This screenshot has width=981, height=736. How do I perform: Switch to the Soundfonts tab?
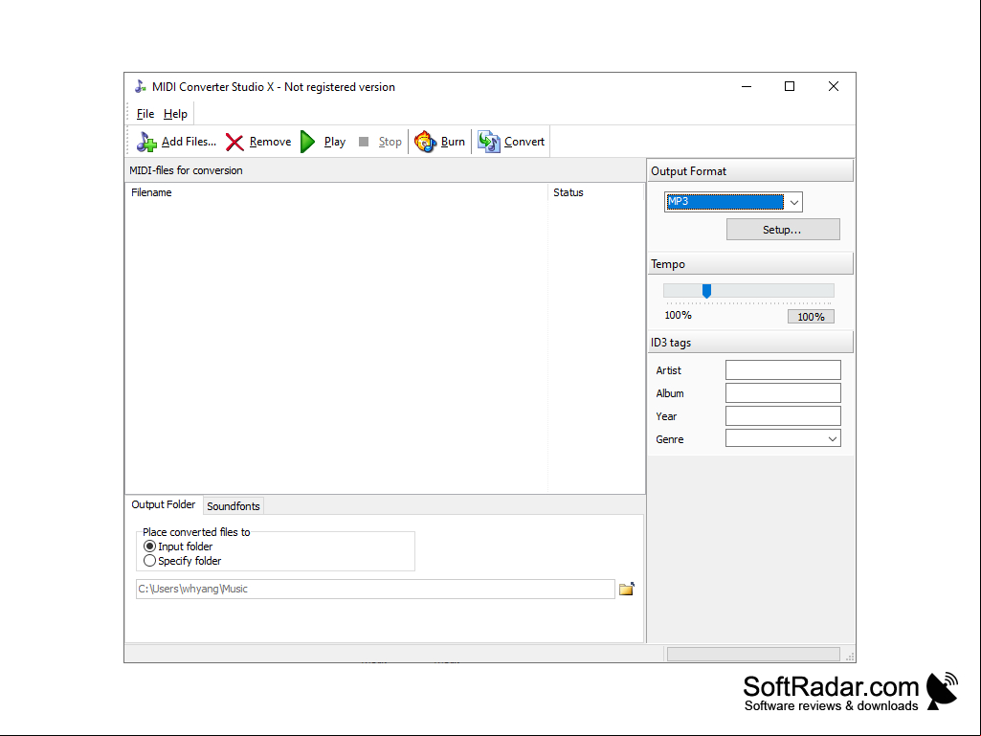click(x=234, y=505)
